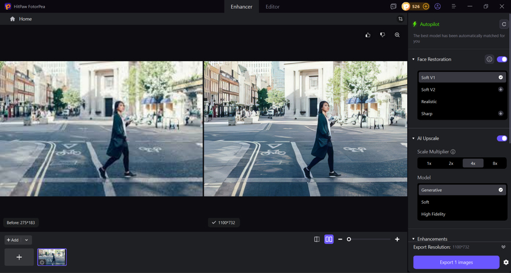Screen dimensions: 511x273
Task: Switch to the Editor tab
Action: coord(272,7)
